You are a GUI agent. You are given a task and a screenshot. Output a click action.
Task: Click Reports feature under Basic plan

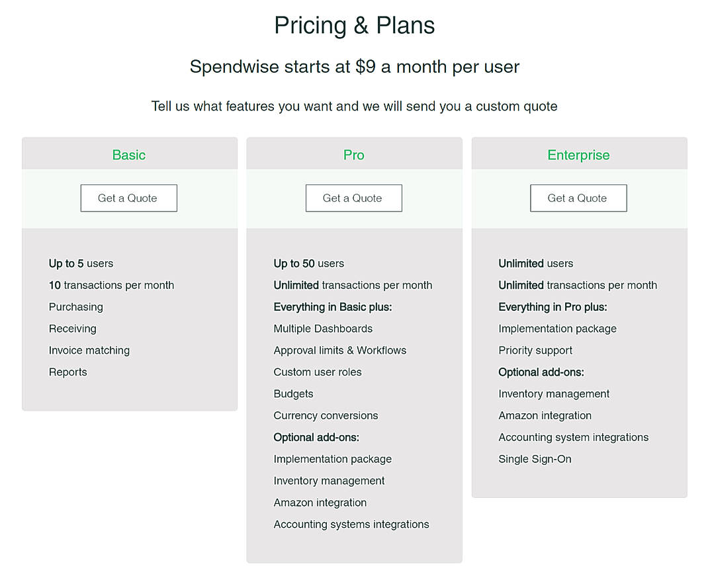coord(67,372)
